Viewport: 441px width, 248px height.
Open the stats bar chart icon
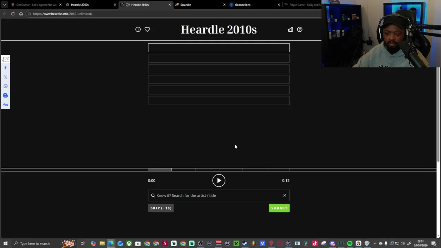290,29
